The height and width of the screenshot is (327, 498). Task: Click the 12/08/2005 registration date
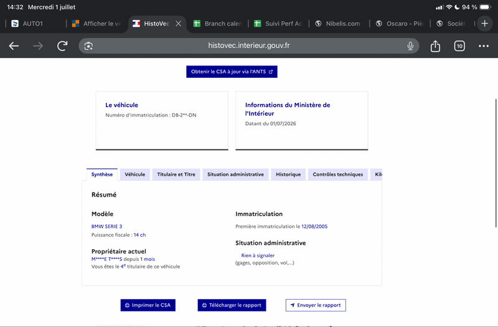314,226
